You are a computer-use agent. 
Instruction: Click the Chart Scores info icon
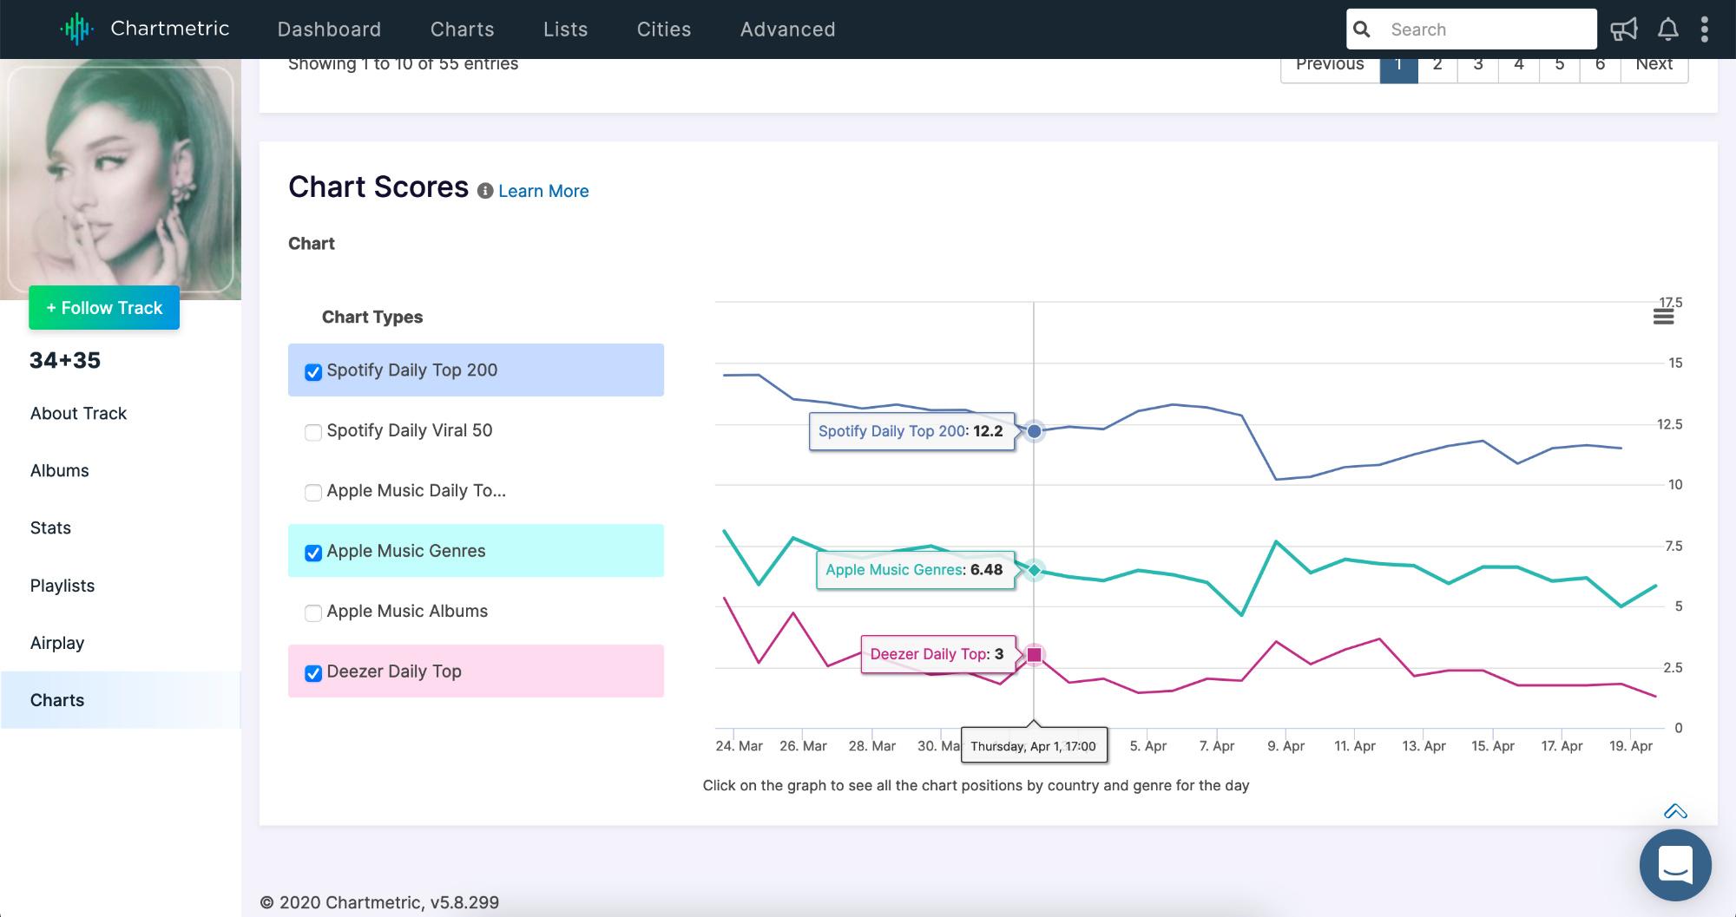point(485,191)
